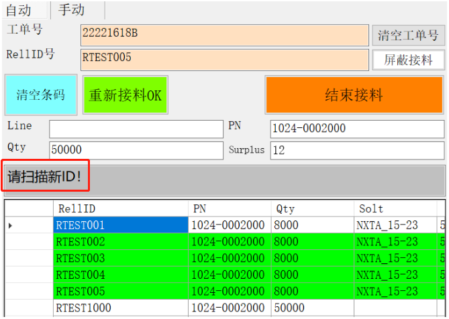Viewport: 449px width, 319px height.
Task: Click the 清空工单号 button
Action: (408, 35)
